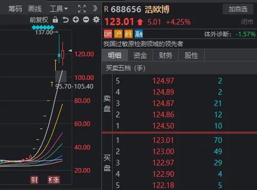Click the undo arrow icon in chart toolbar

pyautogui.click(x=66, y=19)
